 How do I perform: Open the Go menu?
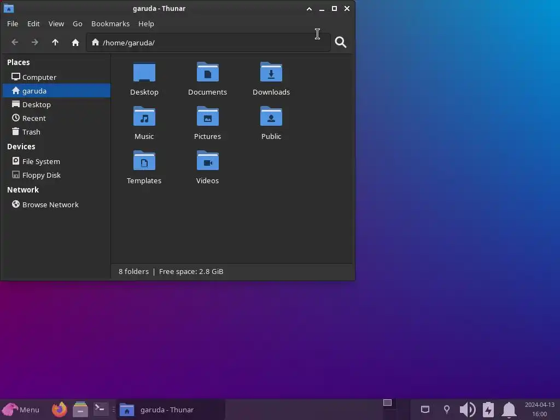coord(78,24)
